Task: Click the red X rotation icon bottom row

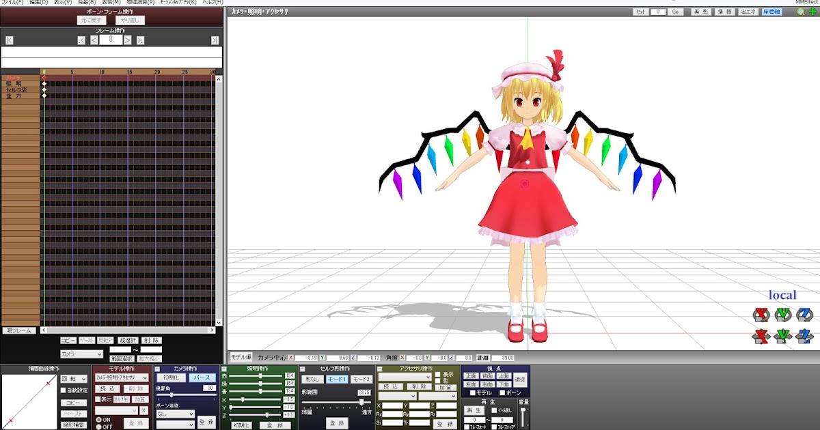Action: [761, 334]
